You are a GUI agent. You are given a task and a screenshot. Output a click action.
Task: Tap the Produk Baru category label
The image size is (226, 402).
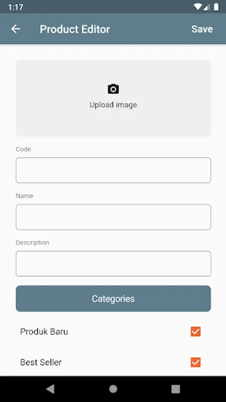tap(44, 331)
